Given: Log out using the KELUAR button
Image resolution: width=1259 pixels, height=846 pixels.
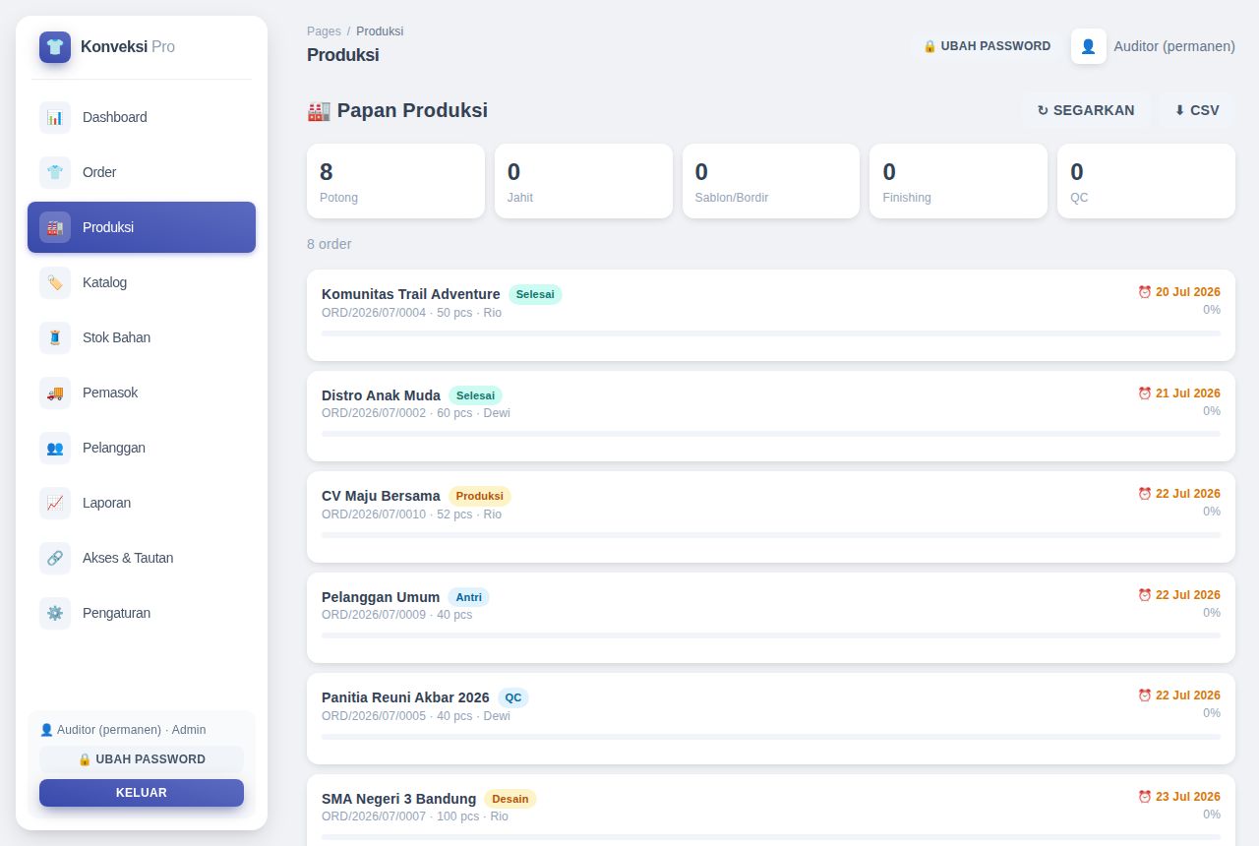Looking at the screenshot, I should pyautogui.click(x=142, y=793).
